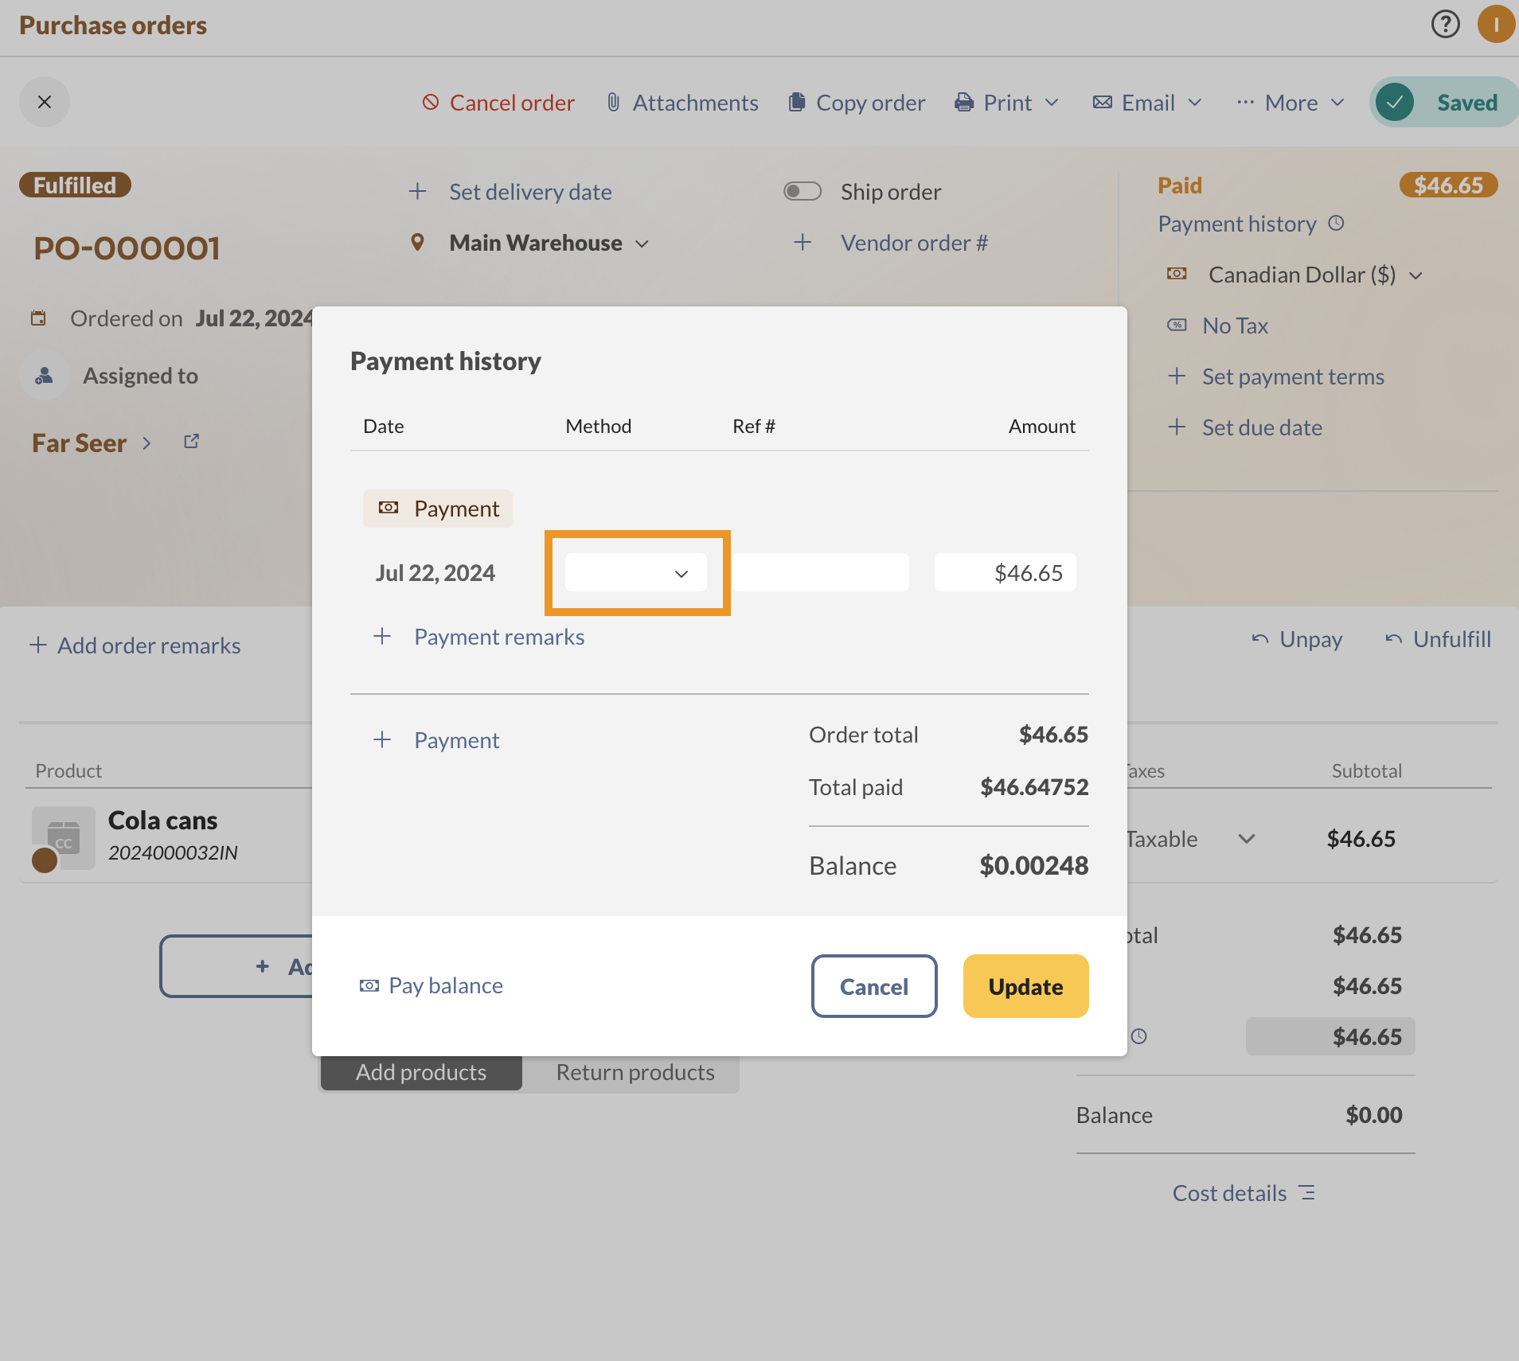Expand the Email dropdown

(x=1147, y=103)
